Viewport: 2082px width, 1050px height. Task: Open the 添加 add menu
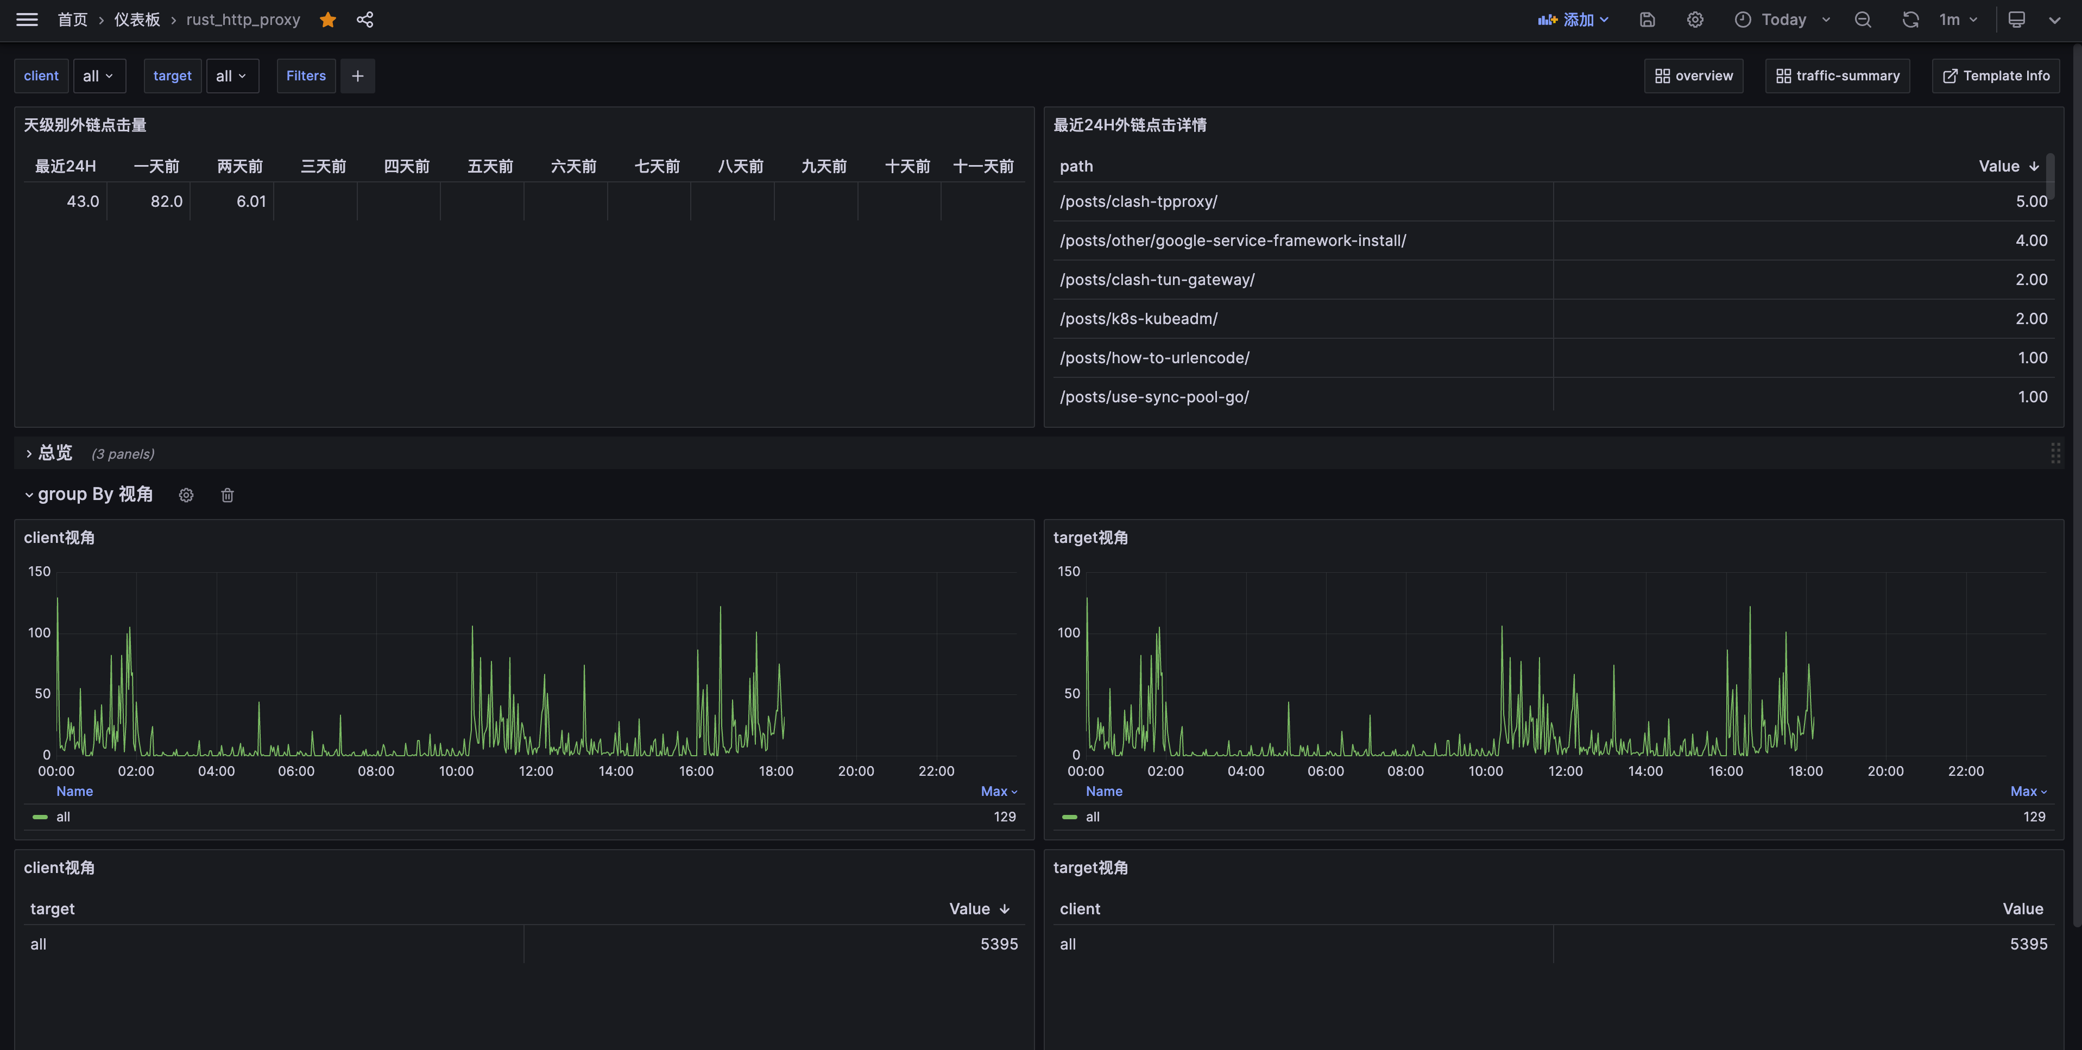1573,20
